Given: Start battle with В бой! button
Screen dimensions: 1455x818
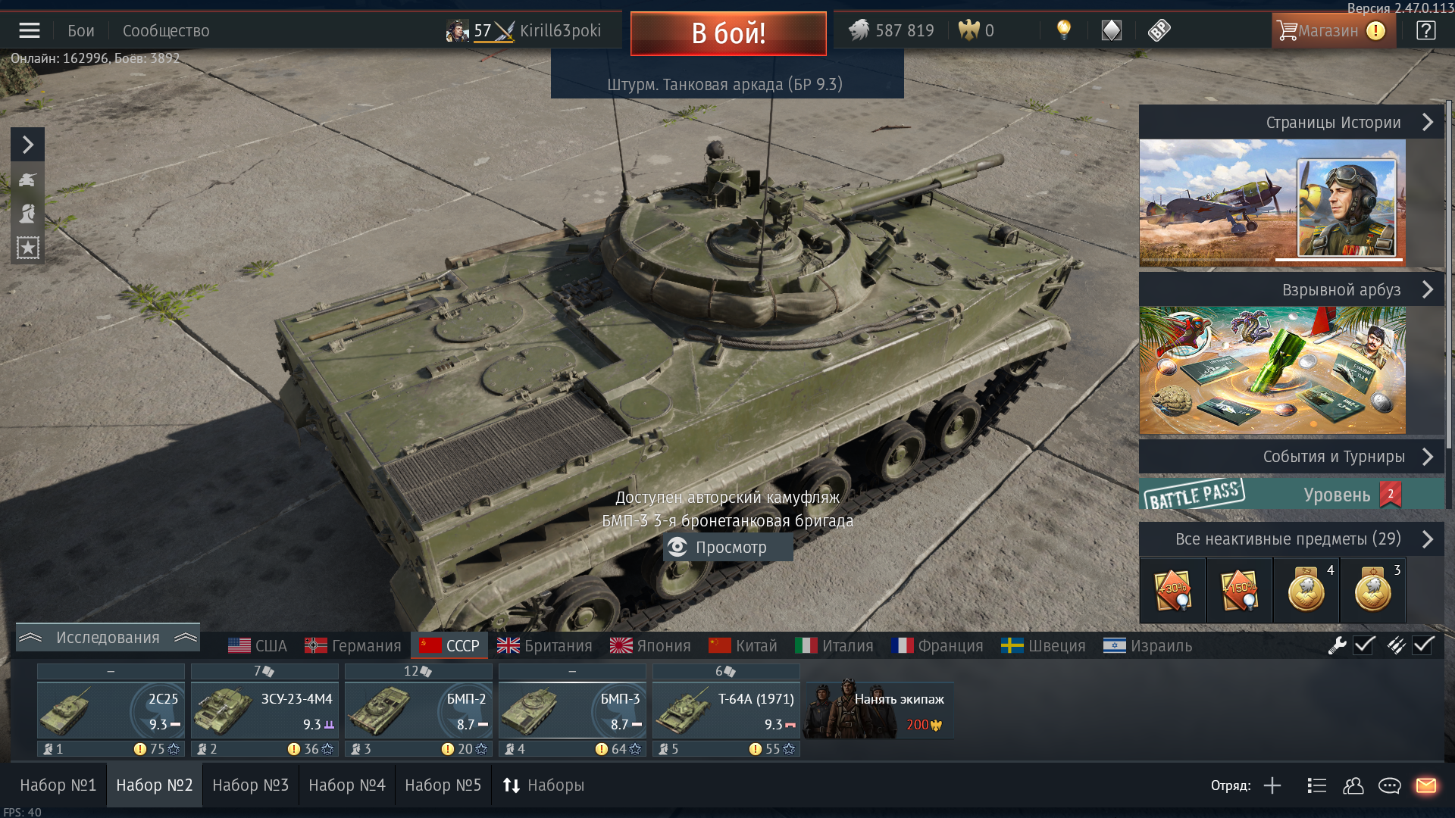Looking at the screenshot, I should tap(728, 33).
